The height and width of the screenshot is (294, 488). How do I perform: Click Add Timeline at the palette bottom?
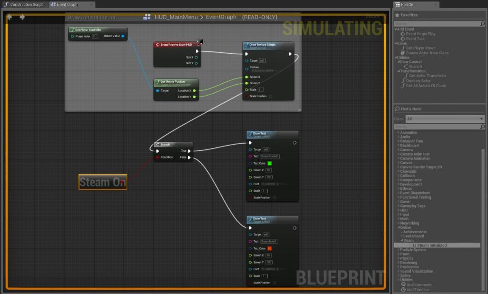tap(419, 289)
